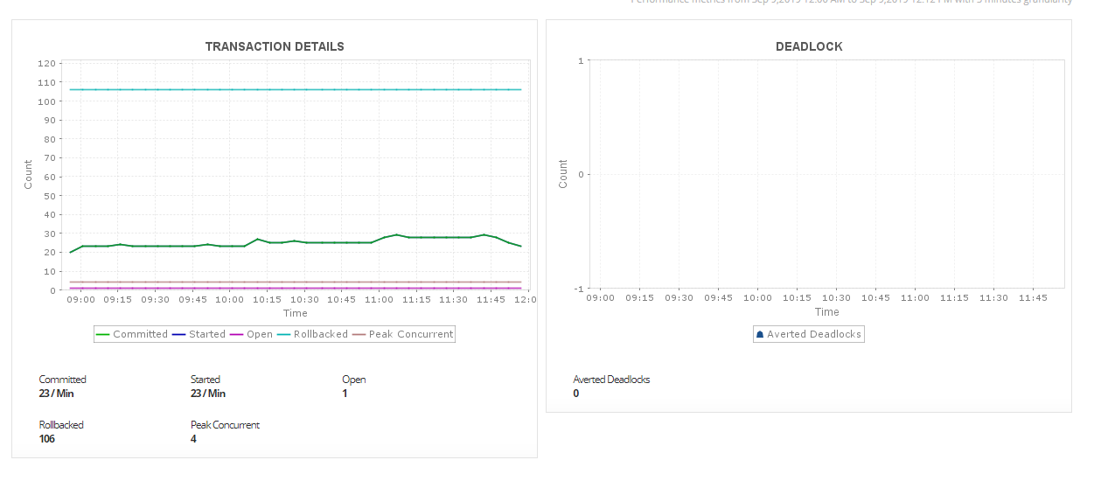Toggle the Started series in legend
Screen dimensions: 1094x481
point(199,334)
